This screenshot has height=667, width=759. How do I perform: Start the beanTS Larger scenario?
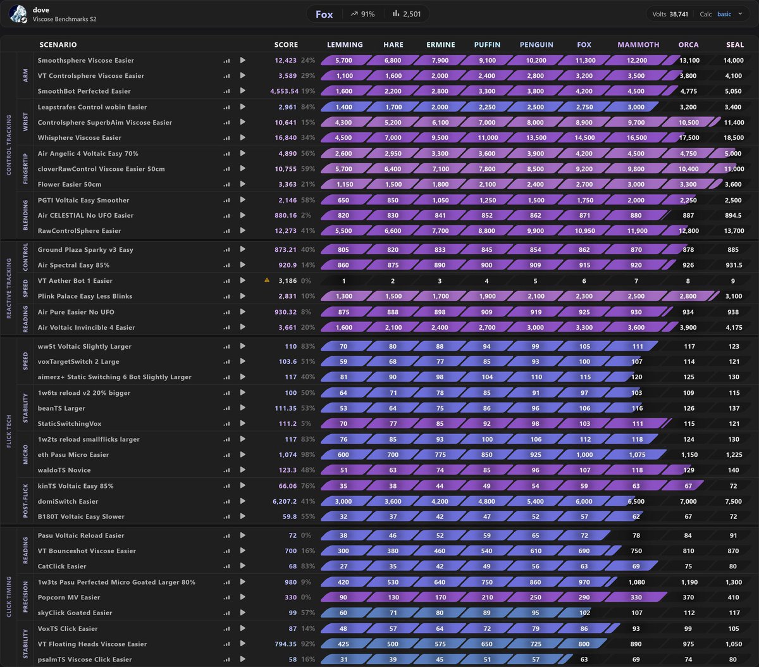(242, 409)
